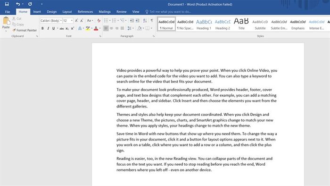Click the Text Effects icon
The height and width of the screenshot is (186, 330).
click(80, 28)
